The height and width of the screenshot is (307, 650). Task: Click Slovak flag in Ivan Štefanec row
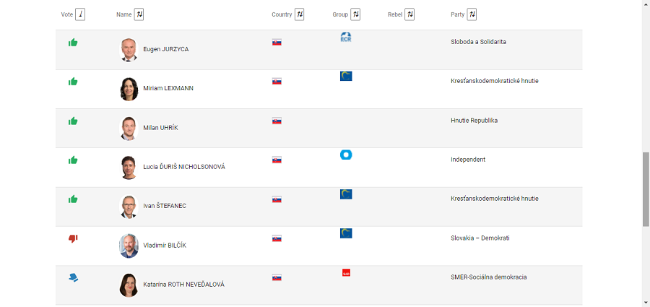(277, 199)
